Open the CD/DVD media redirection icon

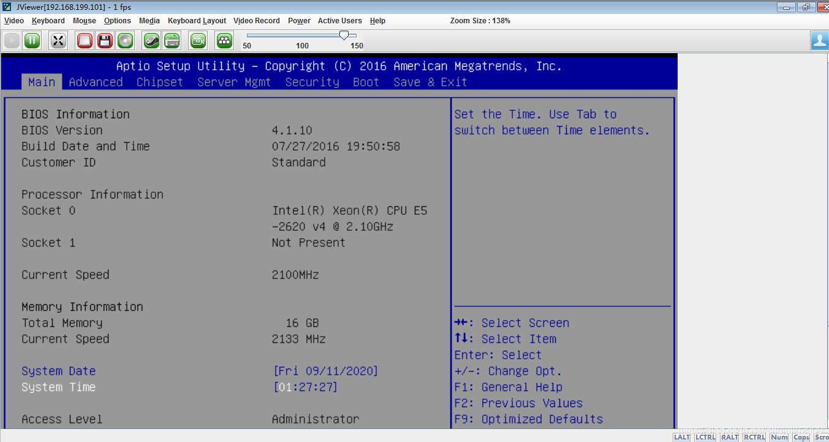(x=125, y=41)
